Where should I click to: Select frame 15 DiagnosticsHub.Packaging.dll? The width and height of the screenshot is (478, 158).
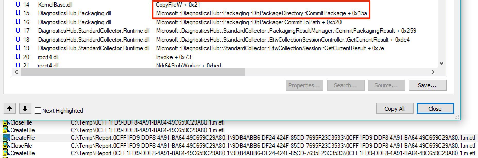[x=74, y=13]
